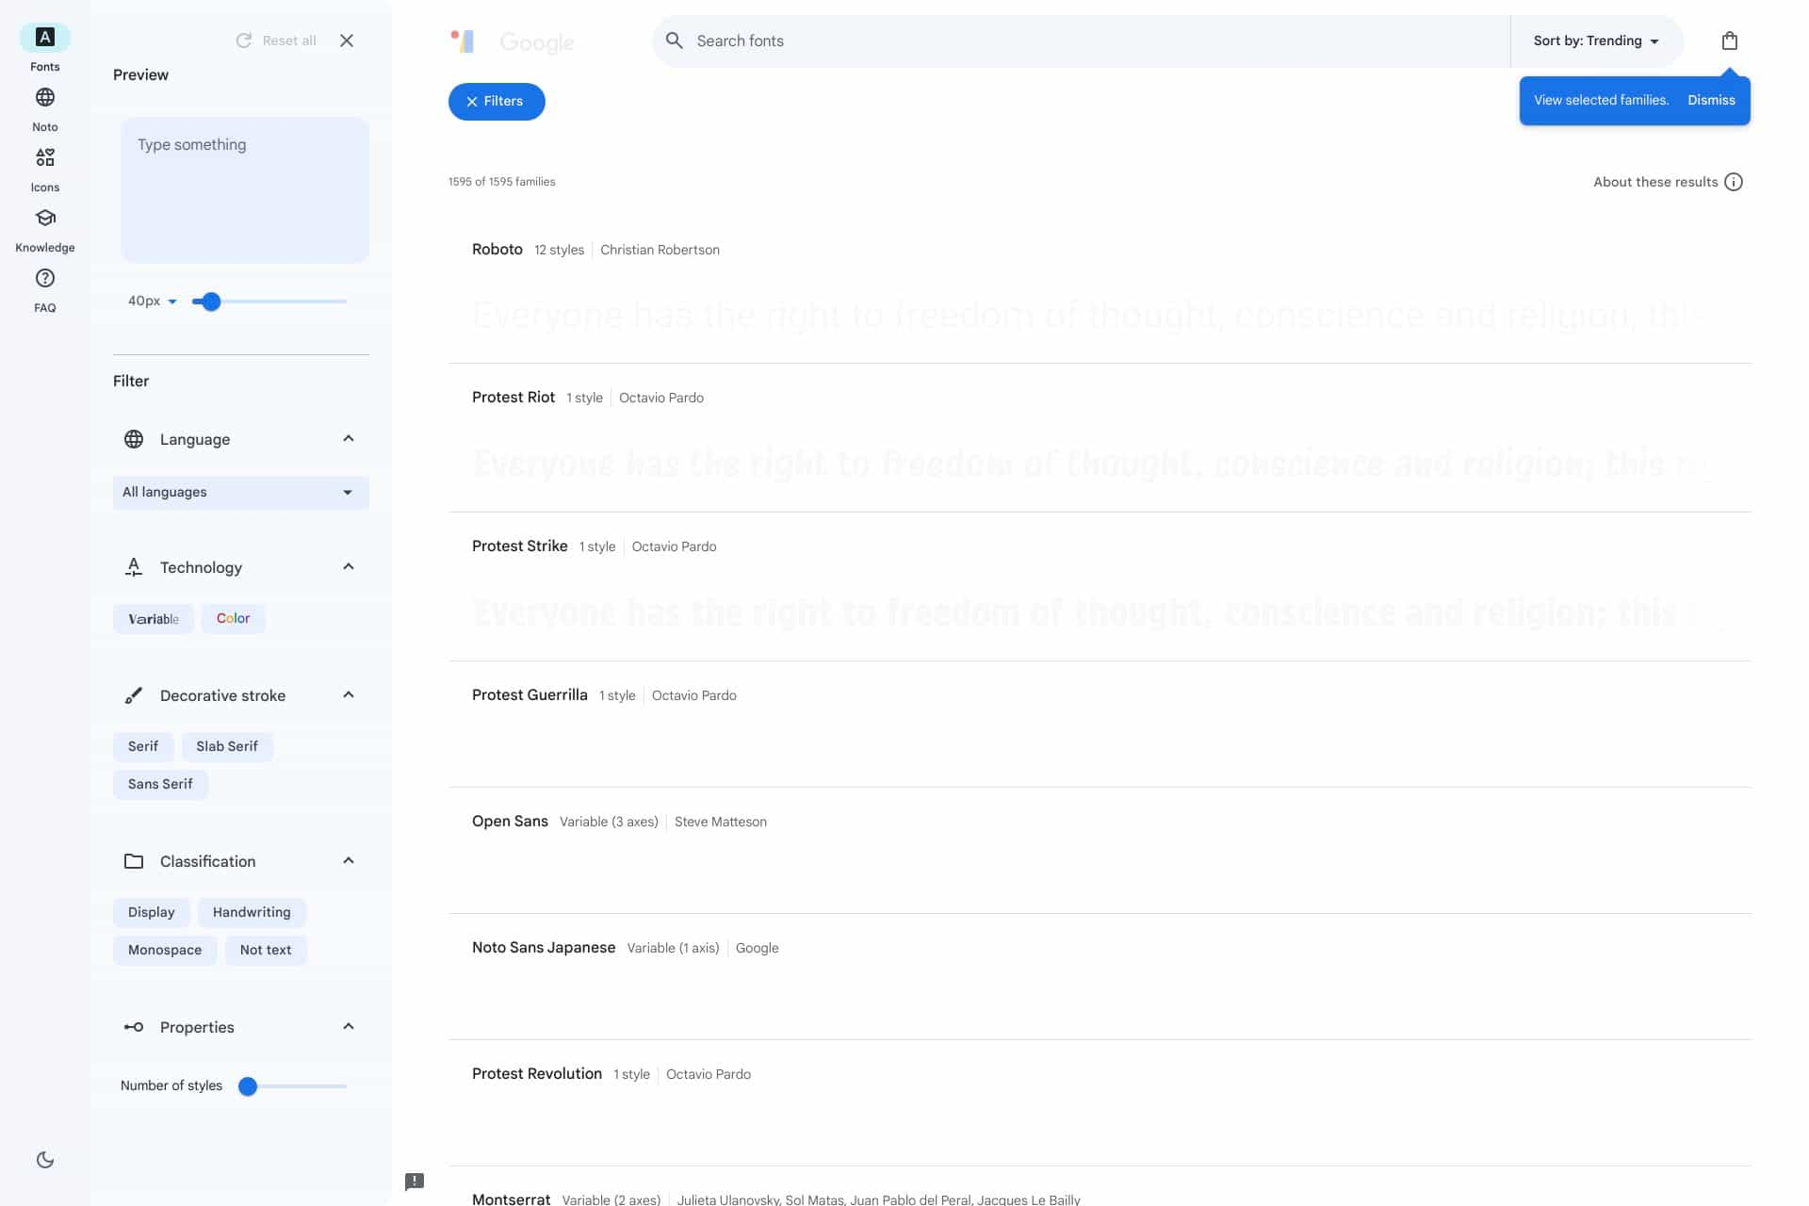Open the Protest Guerrilla font family

tap(530, 695)
